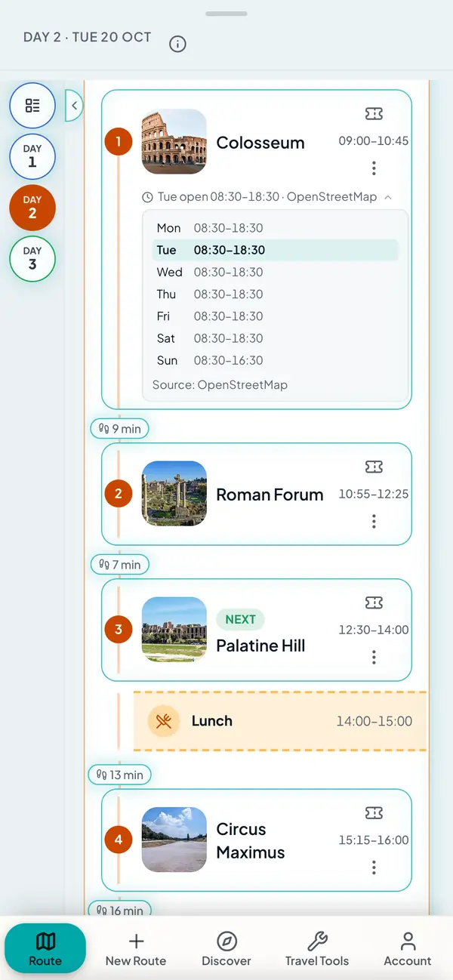Tap the Roman Forum 10:55–12:25 time
Screen dimensions: 453x980
pyautogui.click(x=374, y=494)
